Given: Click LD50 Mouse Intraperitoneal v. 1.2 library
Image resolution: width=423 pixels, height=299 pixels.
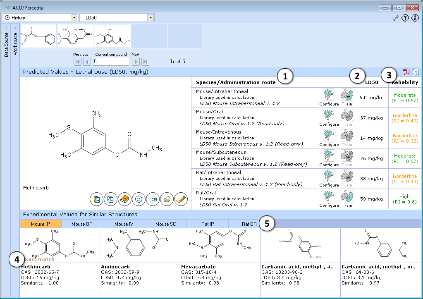Looking at the screenshot, I should (x=239, y=103).
